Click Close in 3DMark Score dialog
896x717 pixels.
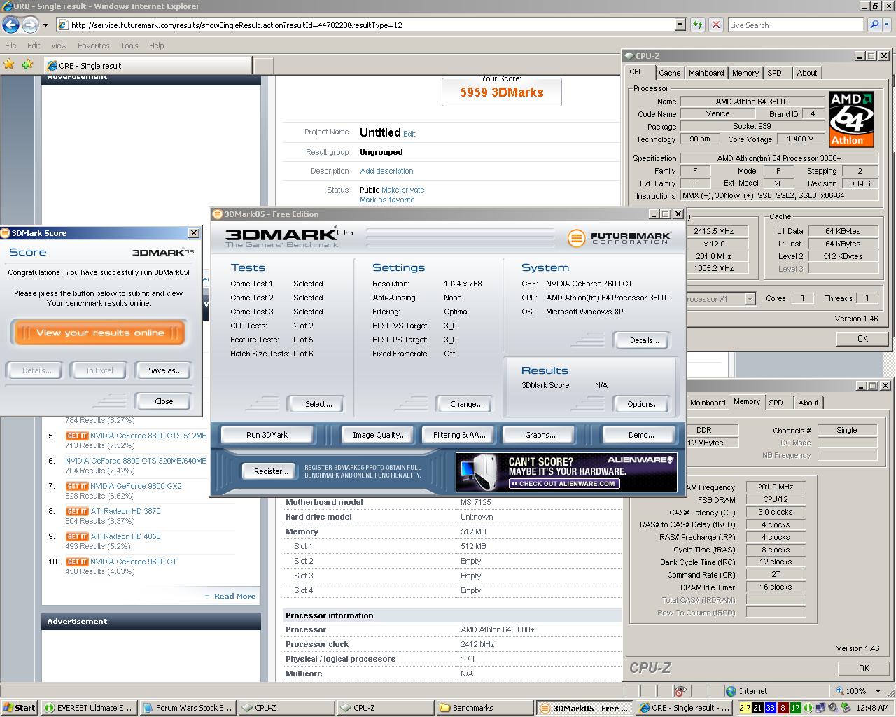click(163, 401)
